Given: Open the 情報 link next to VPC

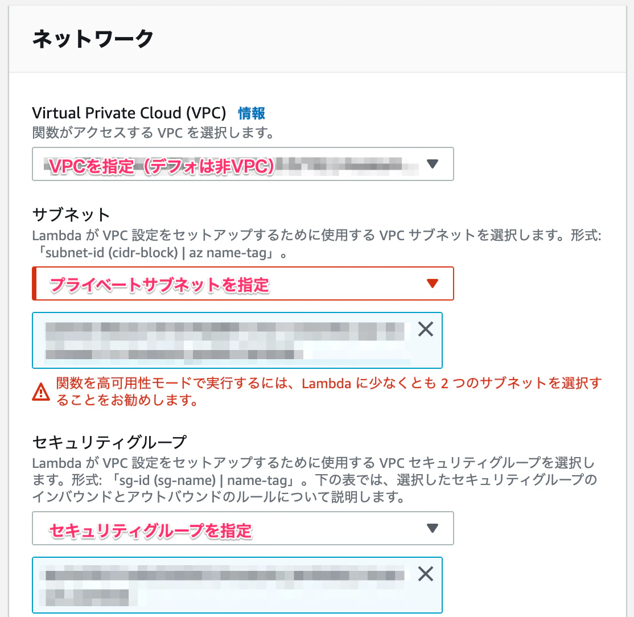Looking at the screenshot, I should point(252,113).
